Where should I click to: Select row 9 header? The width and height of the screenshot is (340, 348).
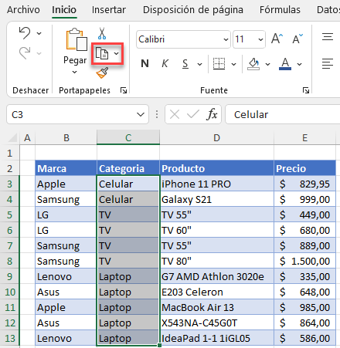tap(10, 277)
